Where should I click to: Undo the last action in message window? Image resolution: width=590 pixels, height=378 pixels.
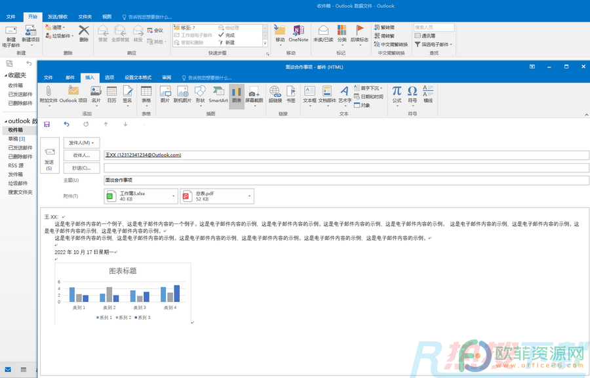point(67,124)
